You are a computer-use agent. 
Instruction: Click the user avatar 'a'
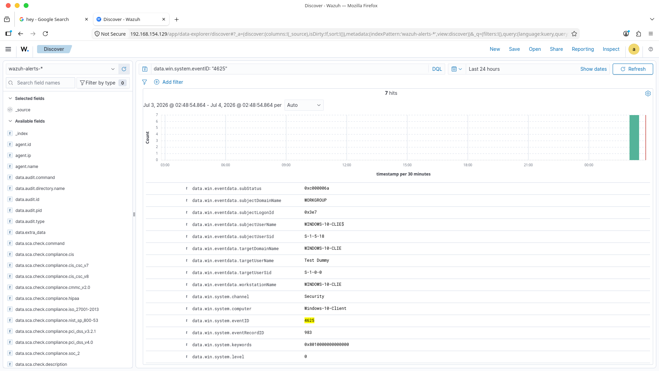point(634,49)
